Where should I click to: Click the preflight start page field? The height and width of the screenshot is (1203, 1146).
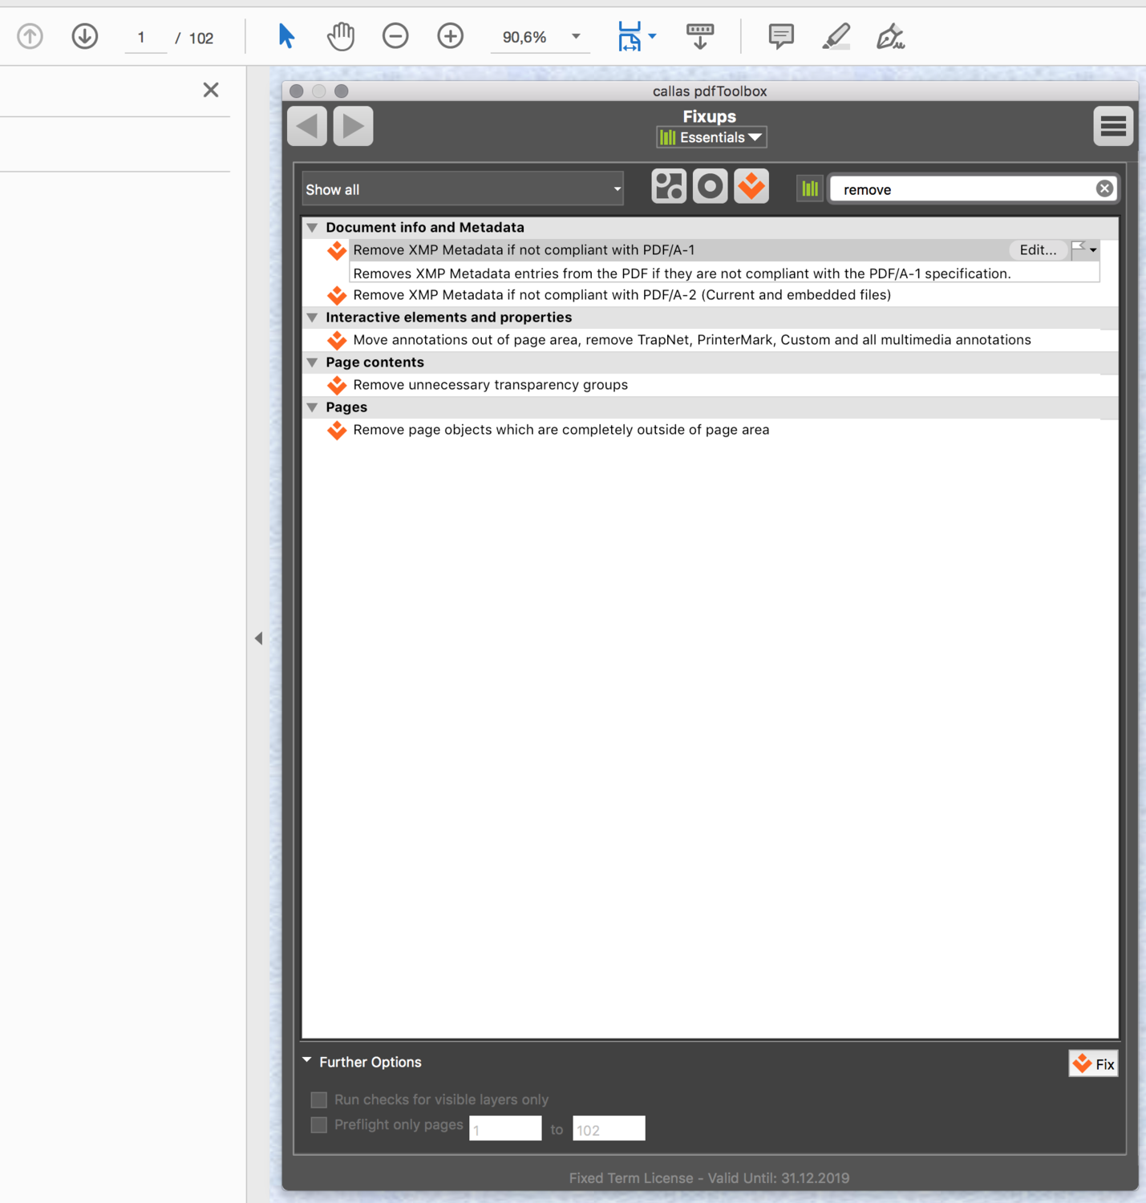[505, 1128]
